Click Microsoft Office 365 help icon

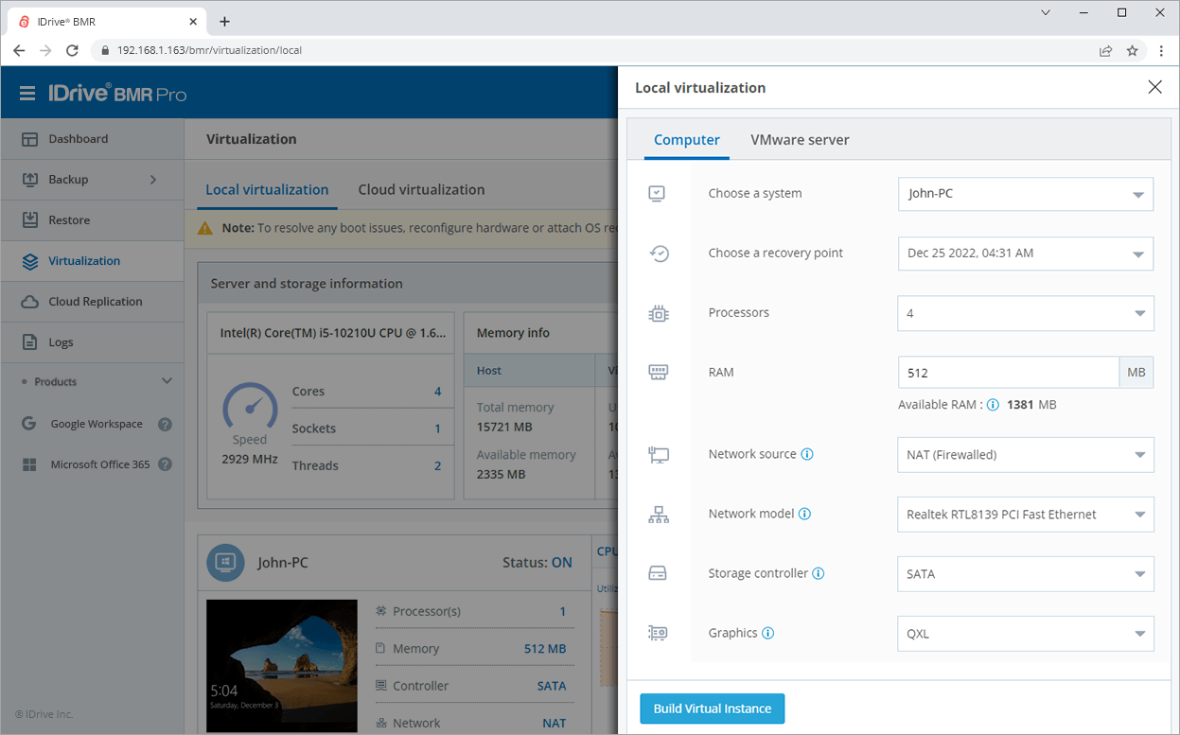165,464
